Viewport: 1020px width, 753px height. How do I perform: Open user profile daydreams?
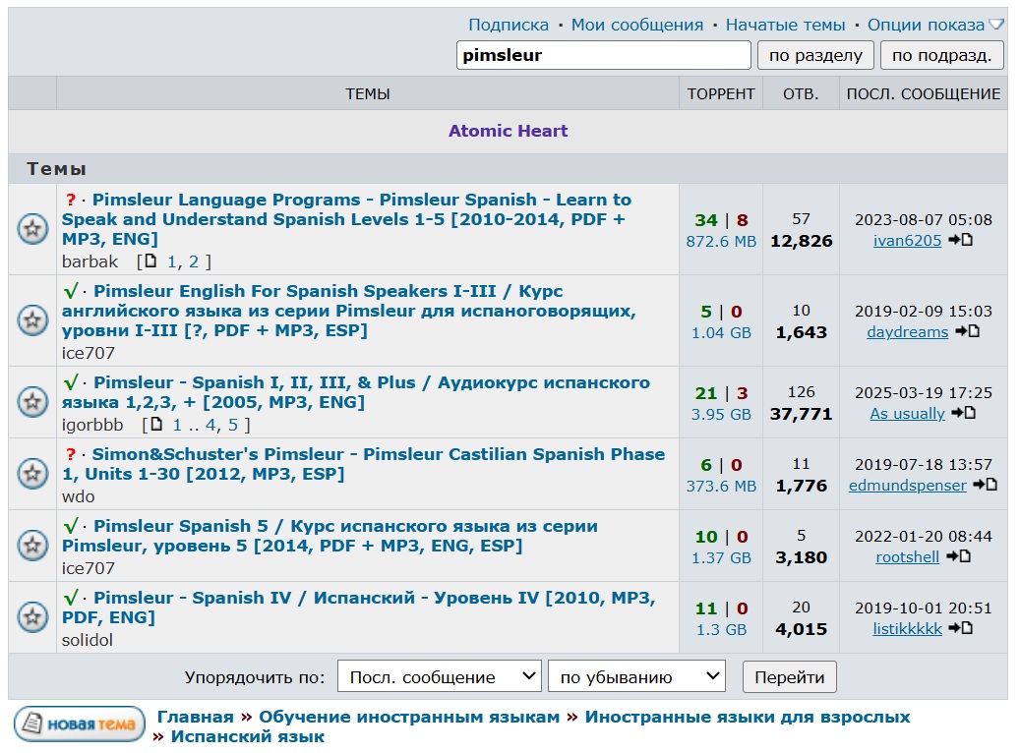[908, 332]
